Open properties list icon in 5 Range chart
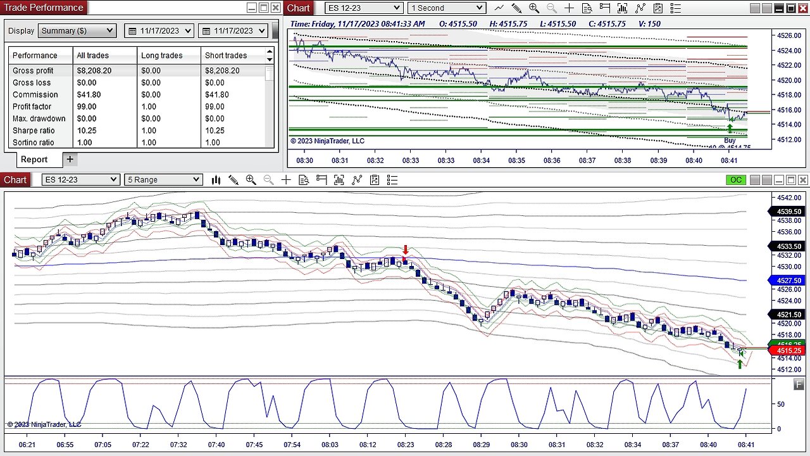810x456 pixels. pyautogui.click(x=392, y=180)
